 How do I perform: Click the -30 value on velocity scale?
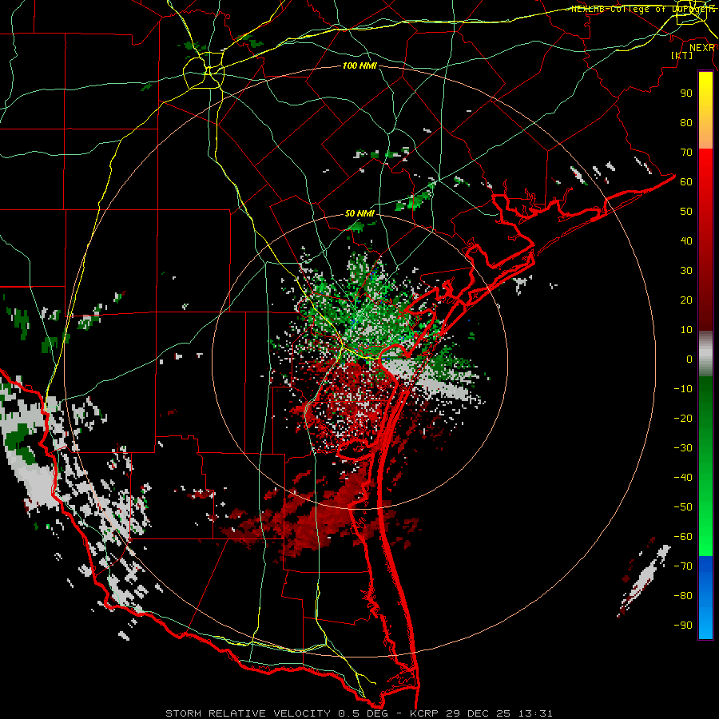click(x=683, y=448)
